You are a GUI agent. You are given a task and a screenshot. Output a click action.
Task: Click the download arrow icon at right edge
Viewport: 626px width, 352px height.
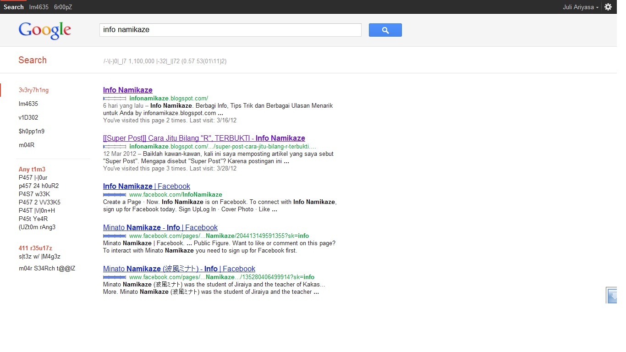click(x=612, y=296)
